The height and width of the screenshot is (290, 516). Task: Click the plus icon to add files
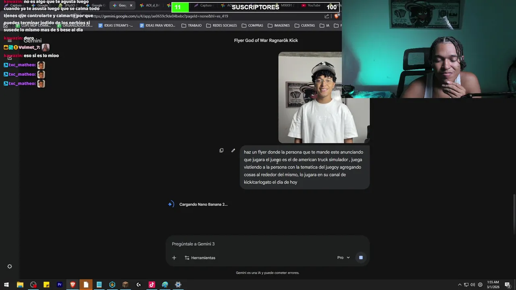(174, 258)
